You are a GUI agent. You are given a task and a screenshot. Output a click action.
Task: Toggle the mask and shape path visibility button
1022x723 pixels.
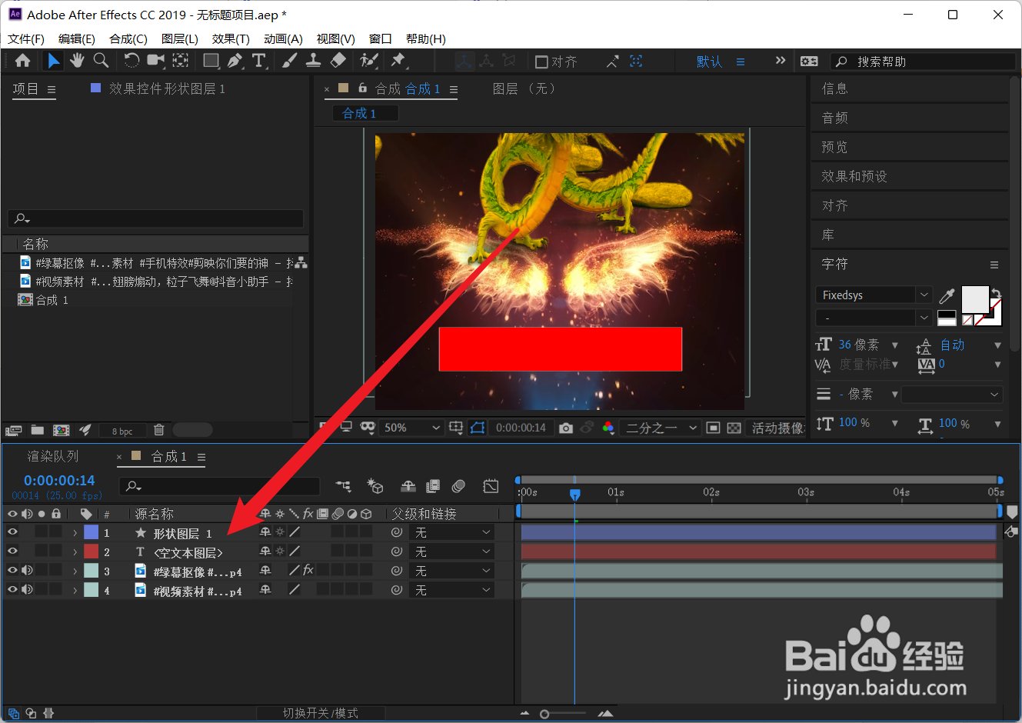click(478, 428)
